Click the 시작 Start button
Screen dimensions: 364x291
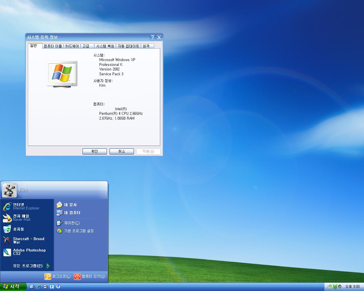(x=13, y=286)
